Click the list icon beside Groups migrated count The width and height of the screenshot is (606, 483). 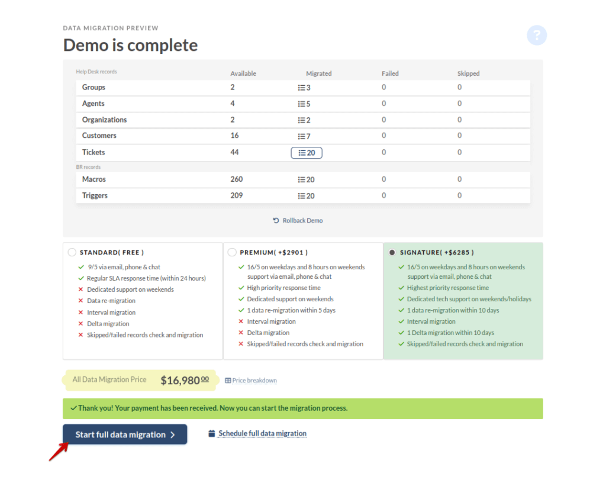301,87
